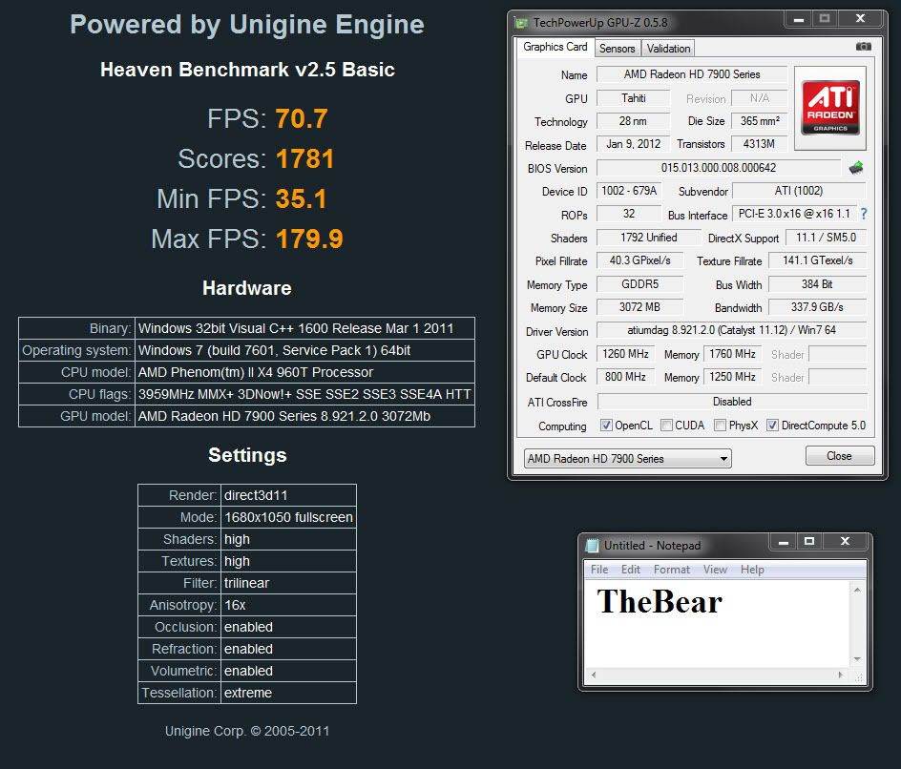
Task: Toggle the CUDA checkbox
Action: point(666,425)
